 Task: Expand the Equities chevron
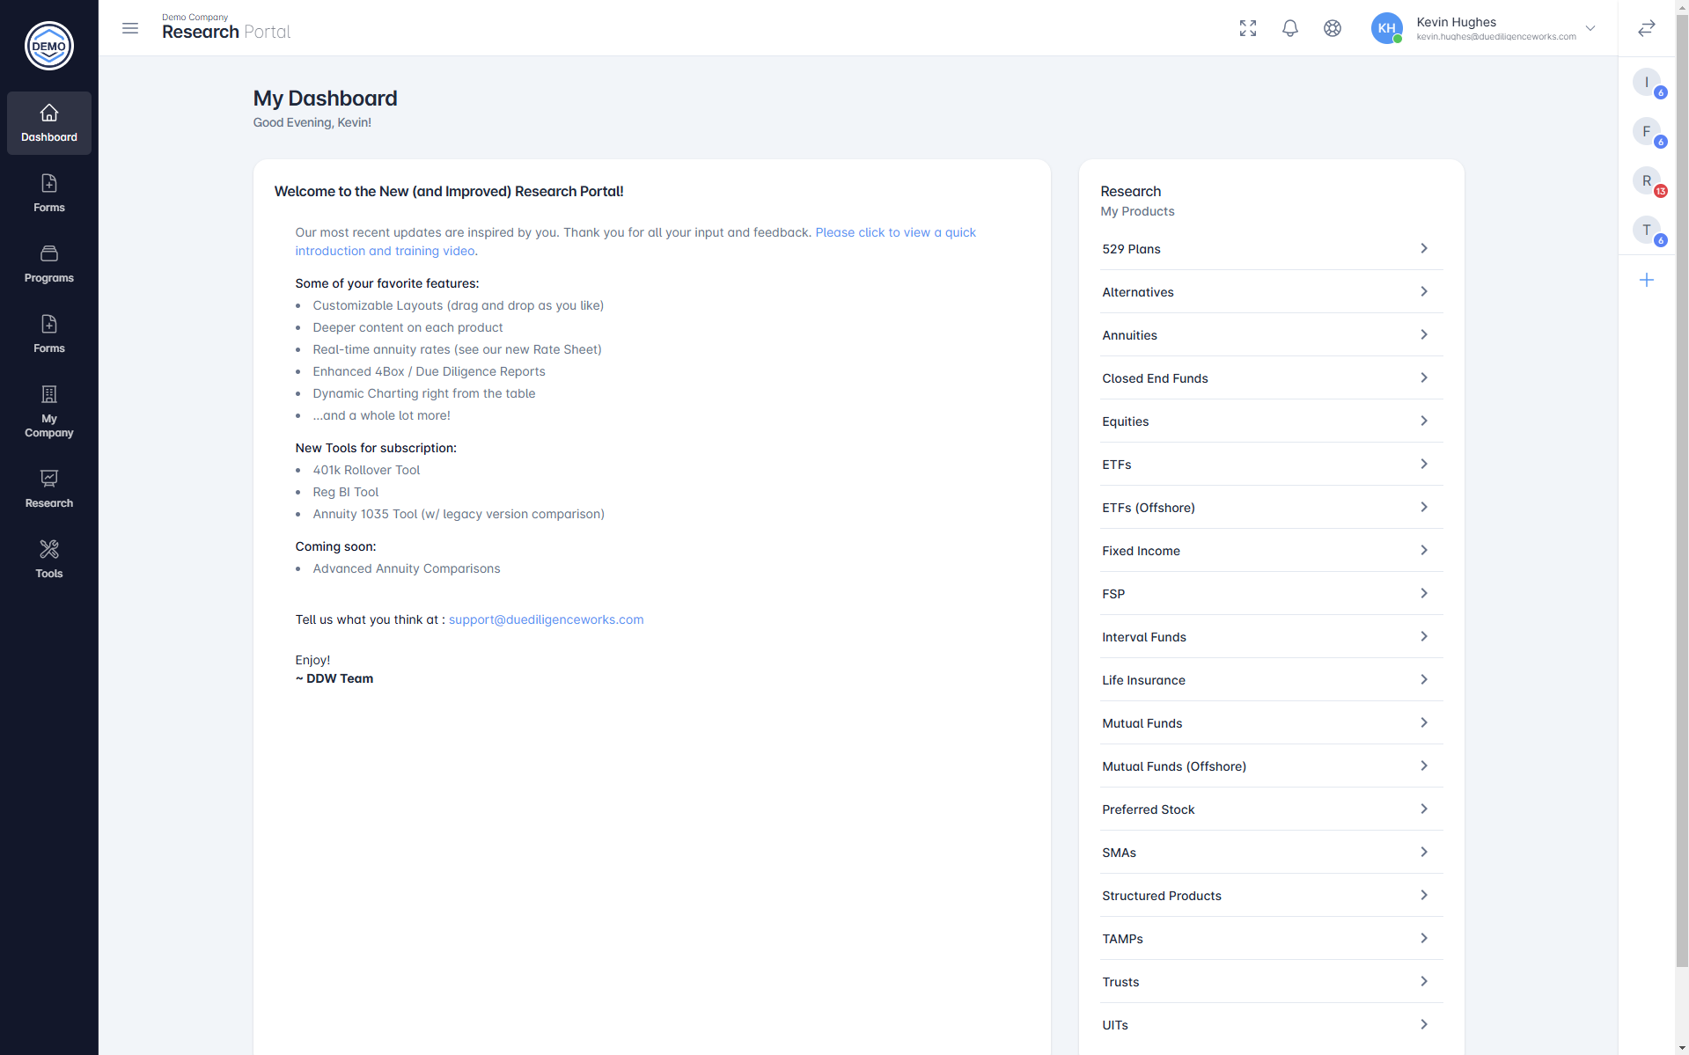1424,421
